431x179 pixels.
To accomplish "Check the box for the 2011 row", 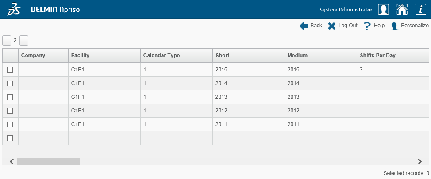I will coord(10,124).
